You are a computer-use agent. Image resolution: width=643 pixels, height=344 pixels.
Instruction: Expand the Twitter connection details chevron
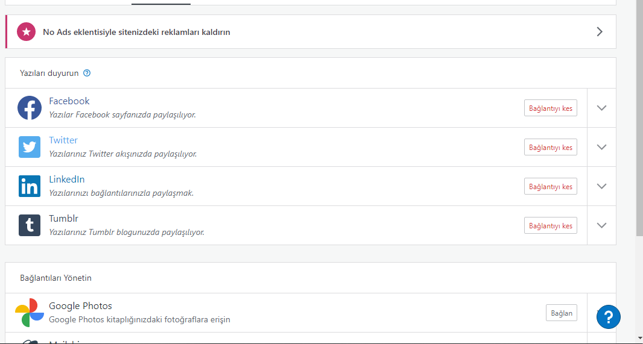601,147
